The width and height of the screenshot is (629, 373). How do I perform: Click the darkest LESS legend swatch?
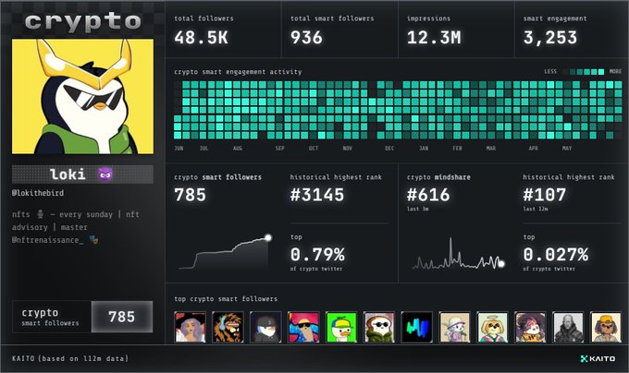click(565, 72)
